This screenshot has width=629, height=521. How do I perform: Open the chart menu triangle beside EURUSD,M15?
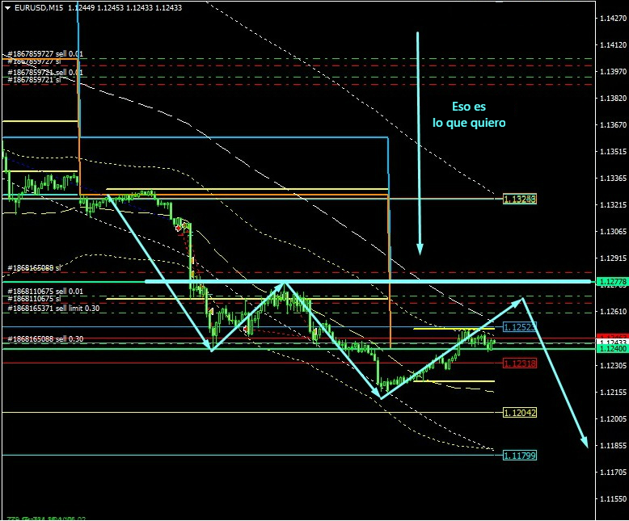tap(6, 8)
